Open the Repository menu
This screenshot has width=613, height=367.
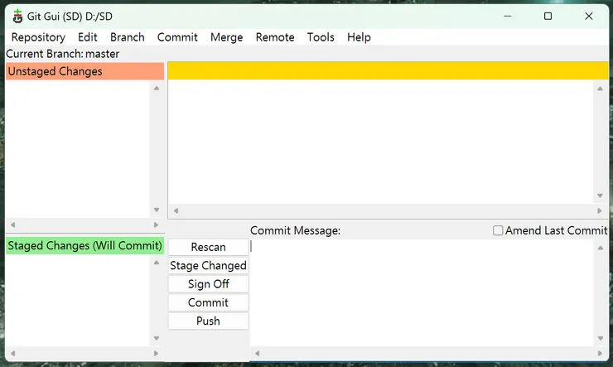38,37
